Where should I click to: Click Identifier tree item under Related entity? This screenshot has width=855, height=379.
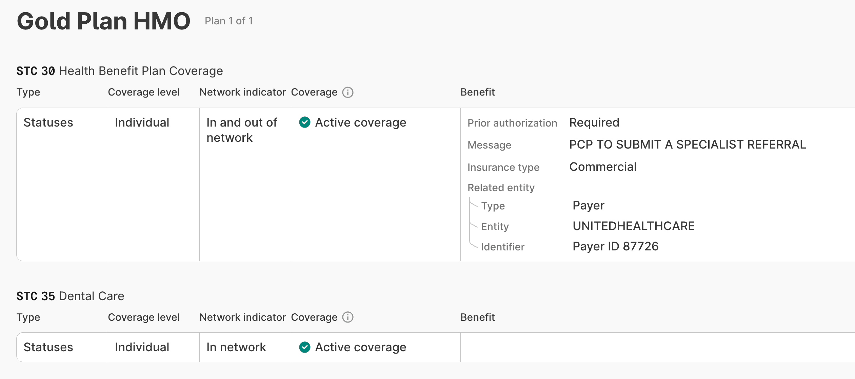503,247
